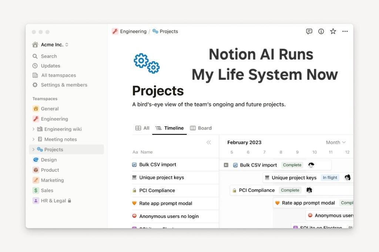Switch to the Board view tab
379x252 pixels.
point(201,128)
